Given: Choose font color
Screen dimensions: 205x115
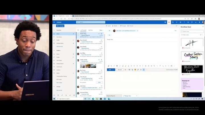Looking at the screenshot, I should pyautogui.click(x=128, y=66).
